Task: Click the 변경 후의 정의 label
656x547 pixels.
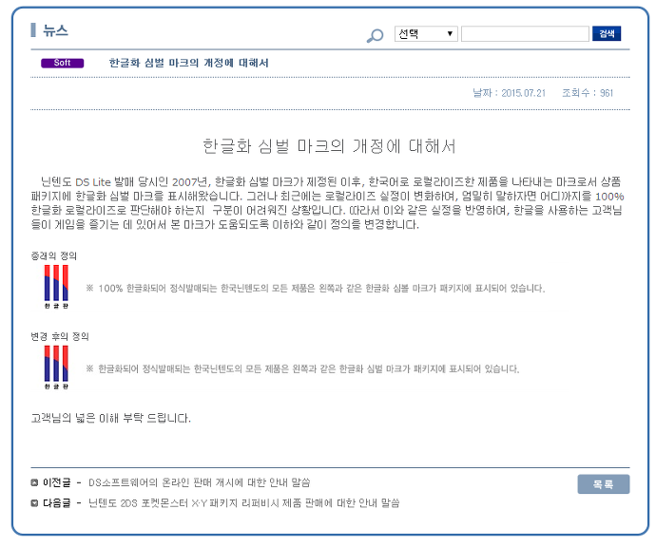Action: point(60,336)
